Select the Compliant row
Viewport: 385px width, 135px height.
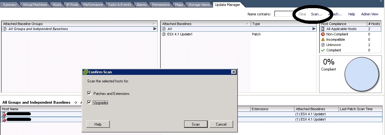coord(350,50)
